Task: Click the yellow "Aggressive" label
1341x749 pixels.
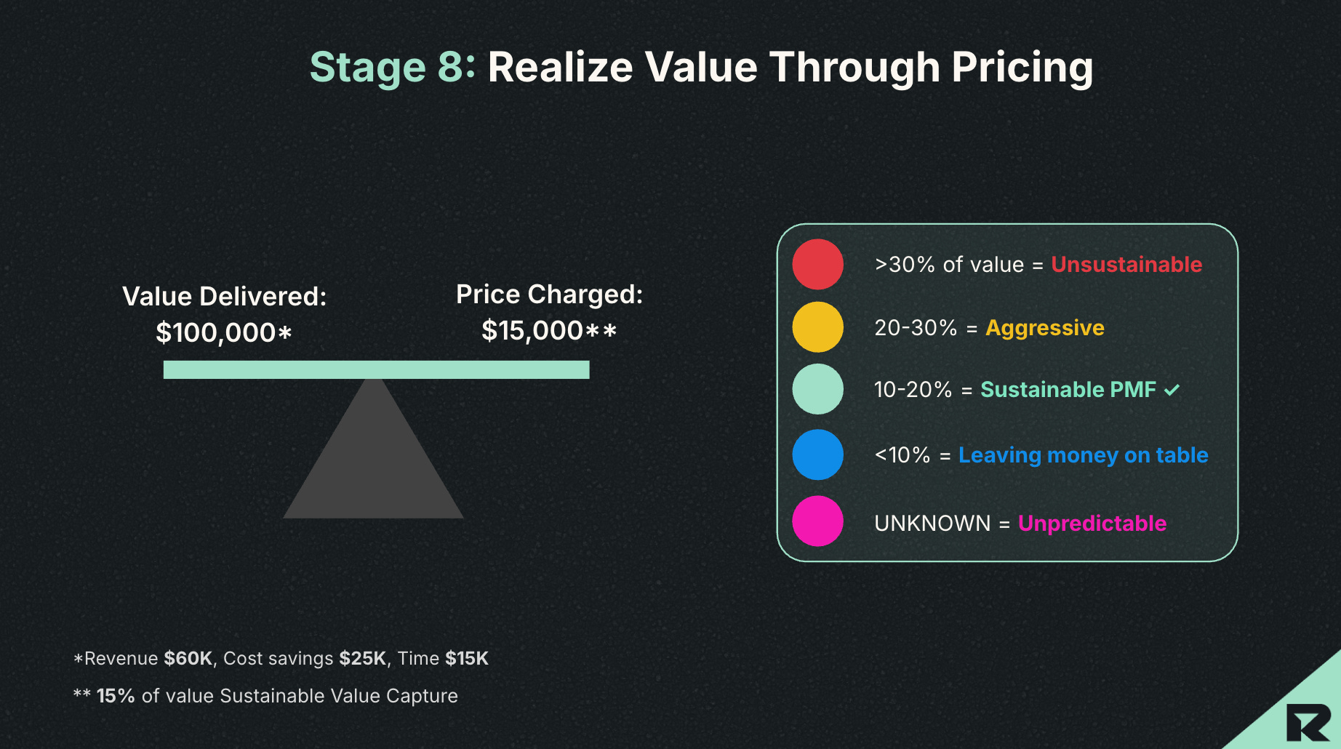Action: 1044,328
